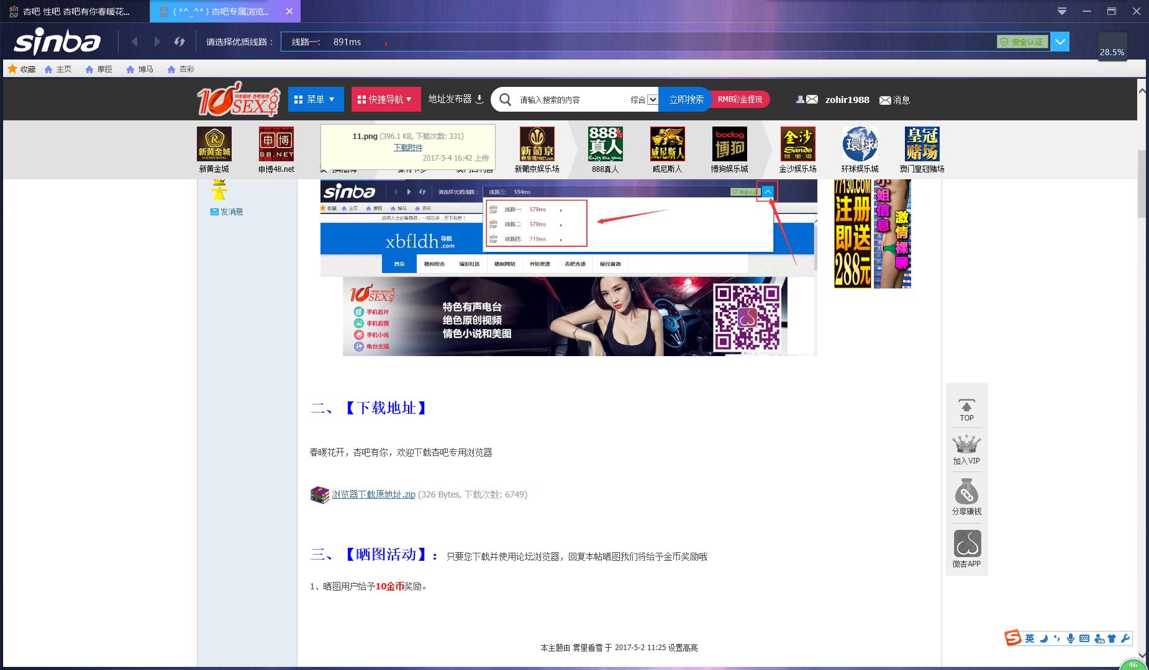The height and width of the screenshot is (670, 1149).
Task: Click the user mail icon beside zohir1988
Action: 807,99
